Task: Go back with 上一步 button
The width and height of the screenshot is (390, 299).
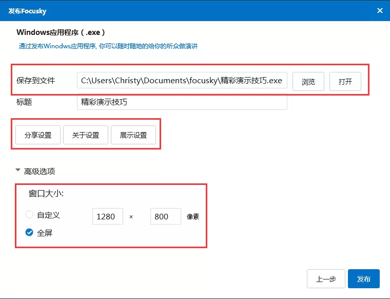Action: pyautogui.click(x=326, y=279)
